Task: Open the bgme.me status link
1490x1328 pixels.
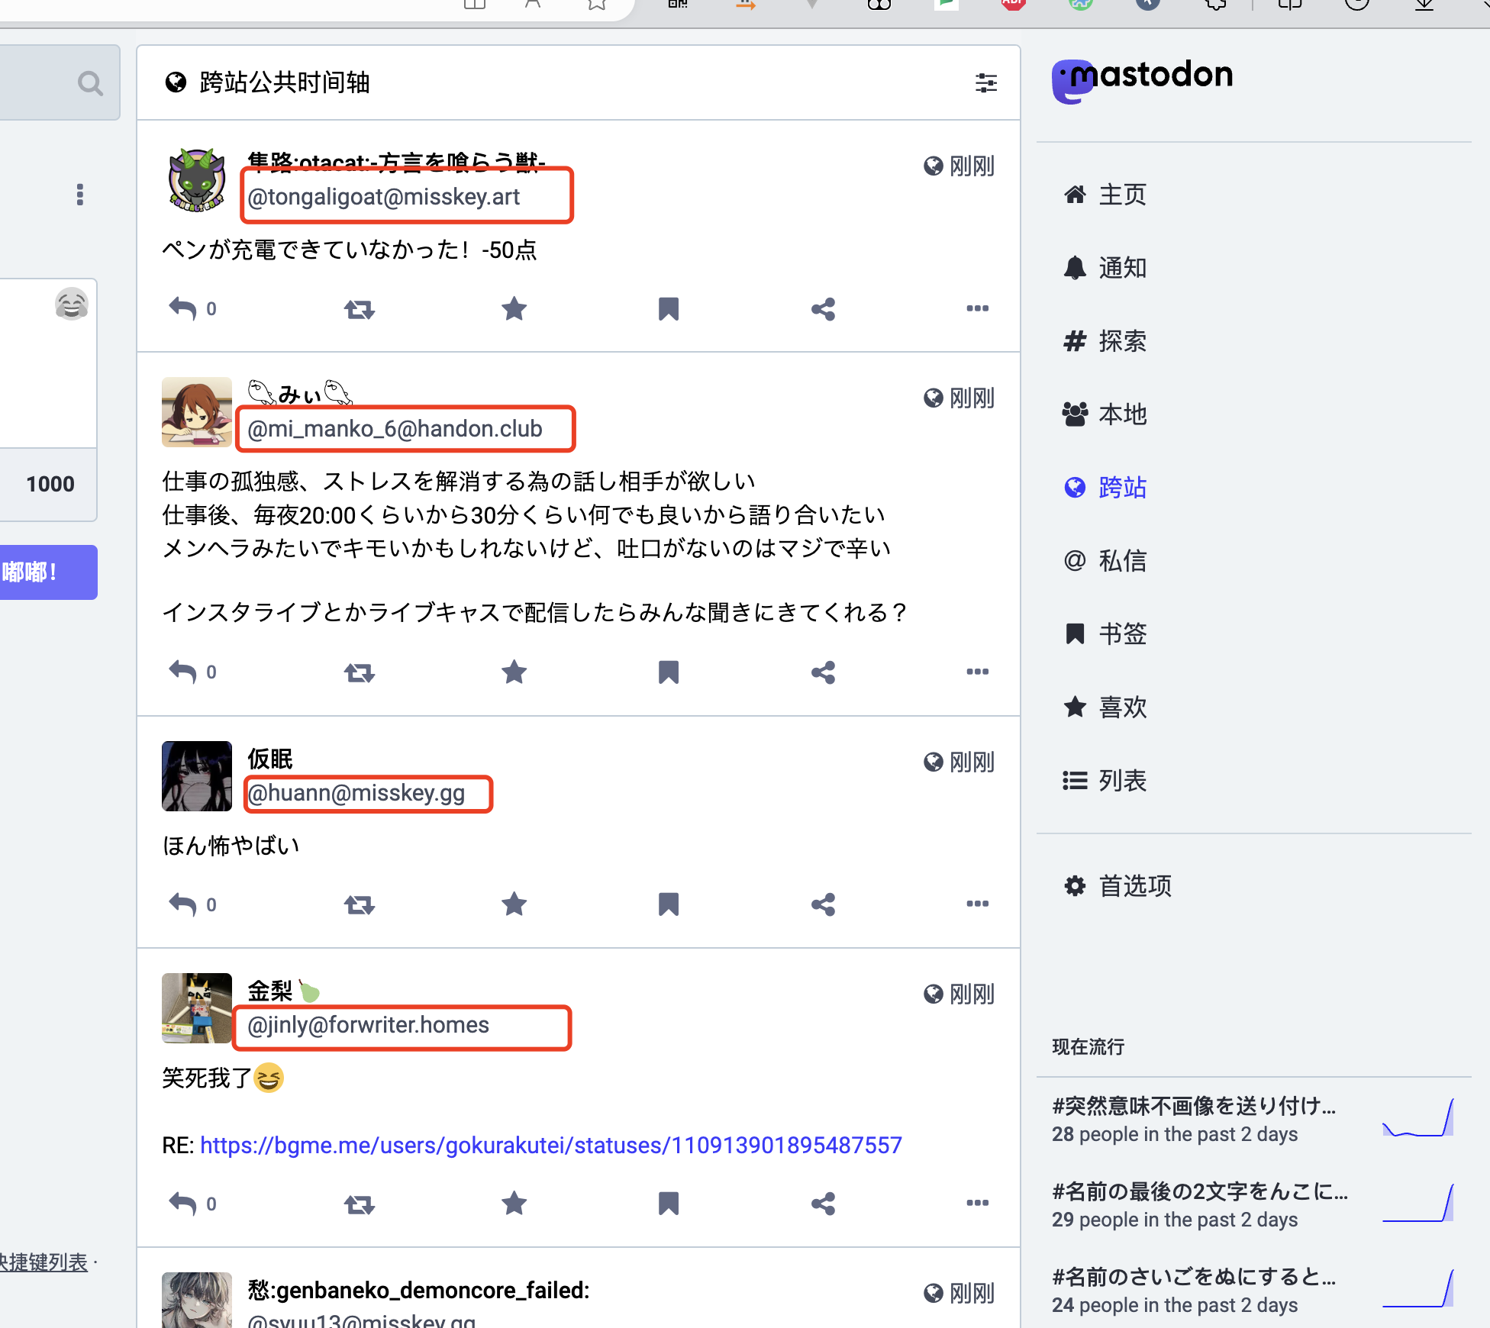Action: [x=551, y=1146]
